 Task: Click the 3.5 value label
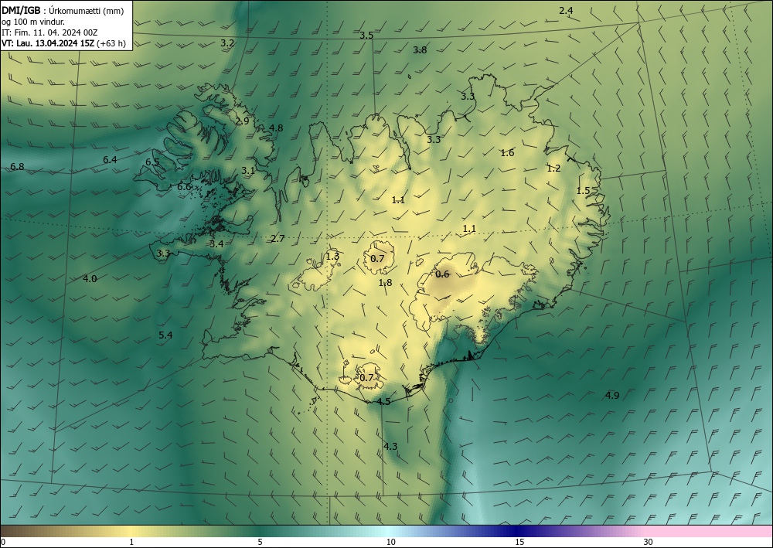(x=366, y=35)
